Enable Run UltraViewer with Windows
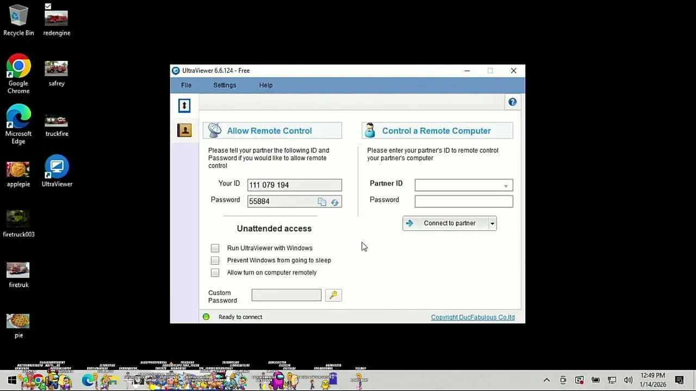 tap(215, 248)
